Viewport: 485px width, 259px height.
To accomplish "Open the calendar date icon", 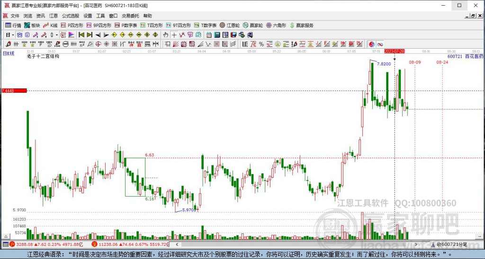I will [209, 35].
